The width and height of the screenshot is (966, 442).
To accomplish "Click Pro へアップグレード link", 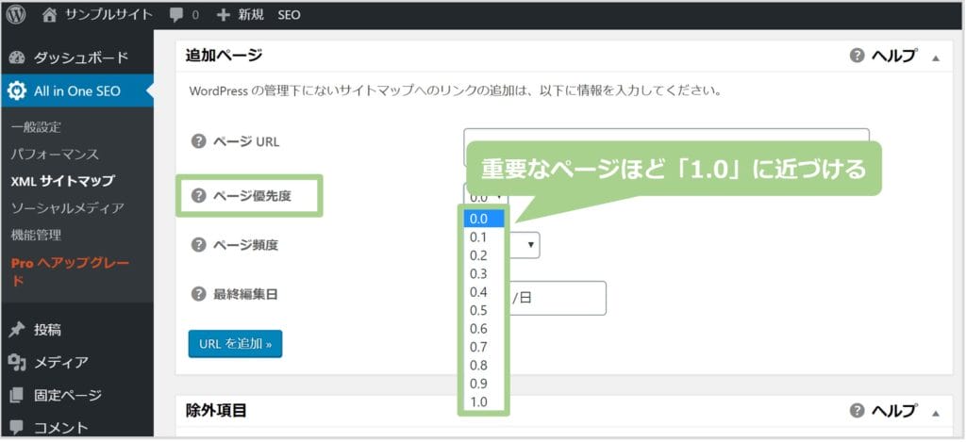I will (70, 270).
